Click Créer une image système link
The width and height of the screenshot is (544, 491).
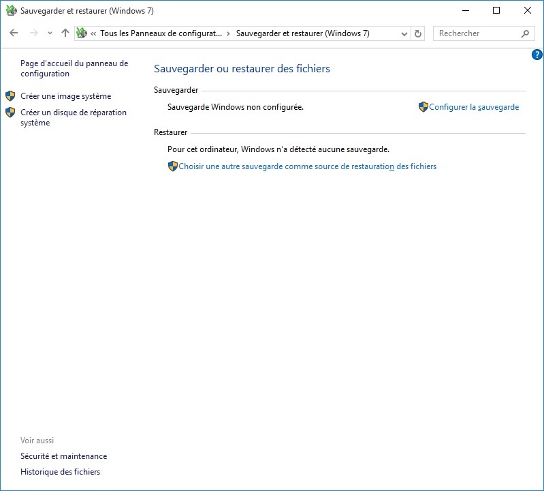click(66, 96)
